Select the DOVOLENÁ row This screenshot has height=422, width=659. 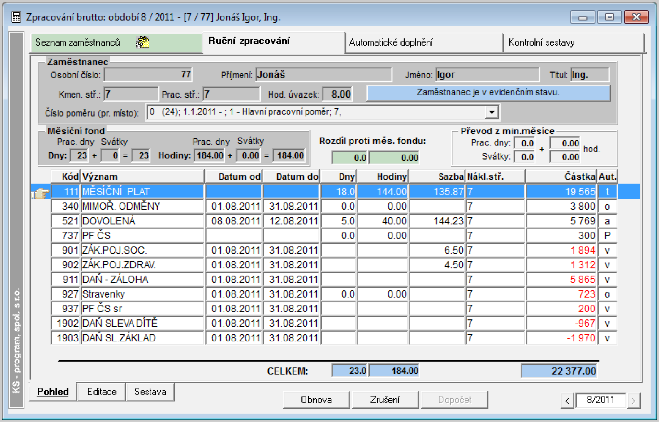[335, 221]
